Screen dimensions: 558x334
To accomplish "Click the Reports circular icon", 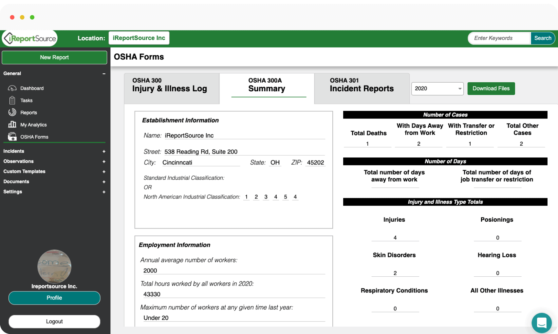I will [x=12, y=112].
